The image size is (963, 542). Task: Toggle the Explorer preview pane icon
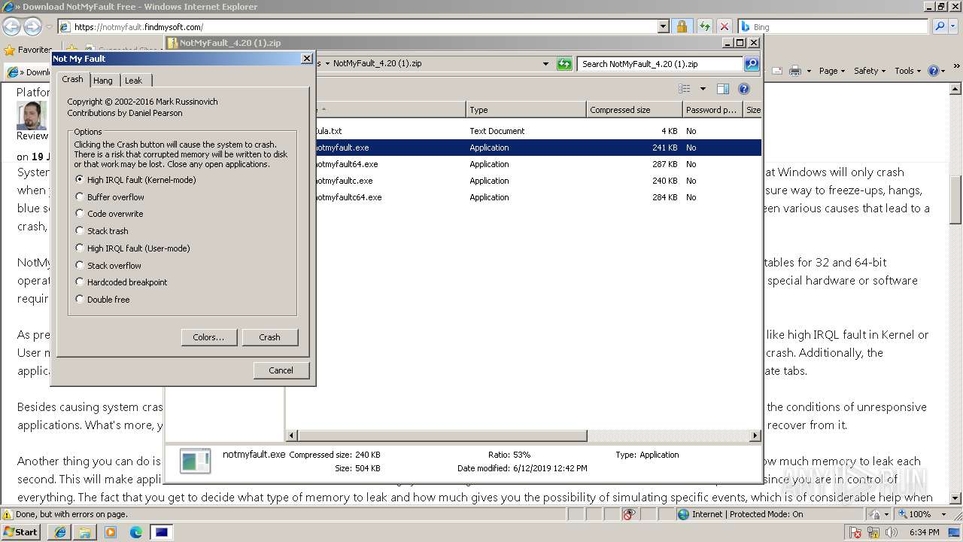click(x=723, y=89)
